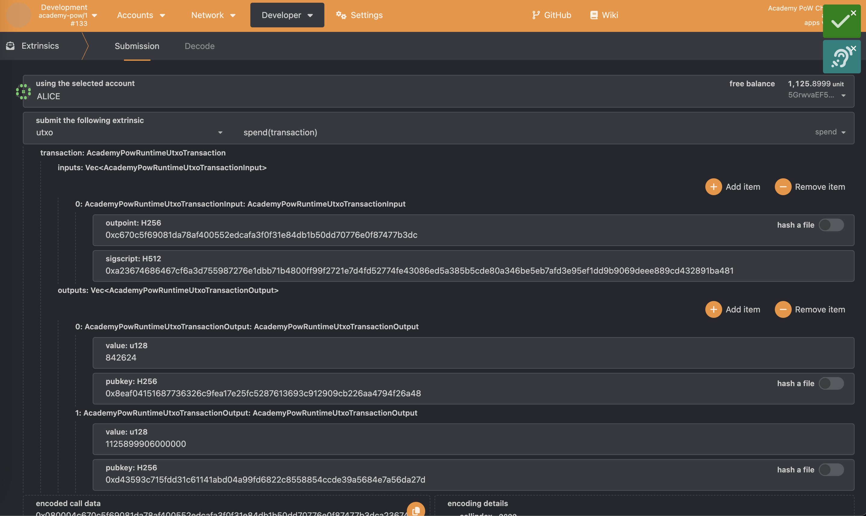Click the Wiki navigation icon
Image resolution: width=866 pixels, height=516 pixels.
(x=593, y=15)
